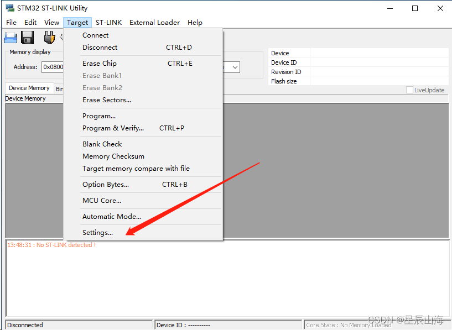Screen dimensions: 452x330
Task: Choose Connect from Target menu
Action: click(143, 35)
